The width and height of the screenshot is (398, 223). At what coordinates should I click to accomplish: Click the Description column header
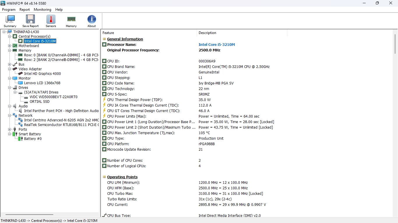pyautogui.click(x=242, y=33)
